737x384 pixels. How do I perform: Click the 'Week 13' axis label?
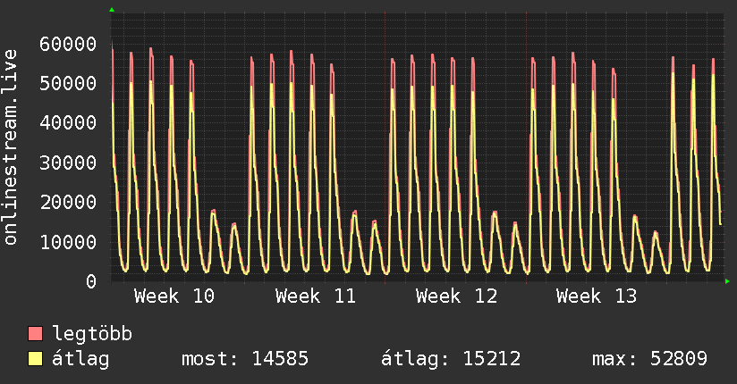597,296
